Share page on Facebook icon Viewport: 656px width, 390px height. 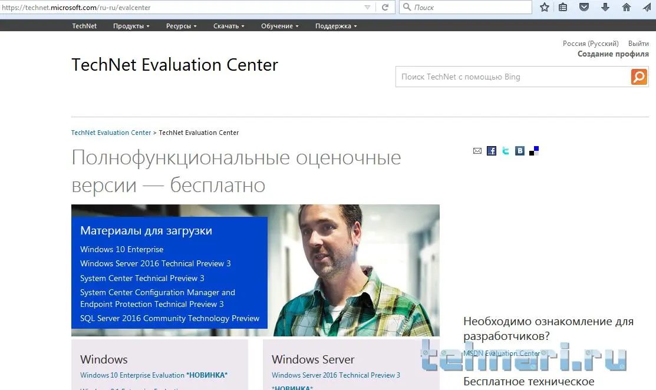[492, 151]
